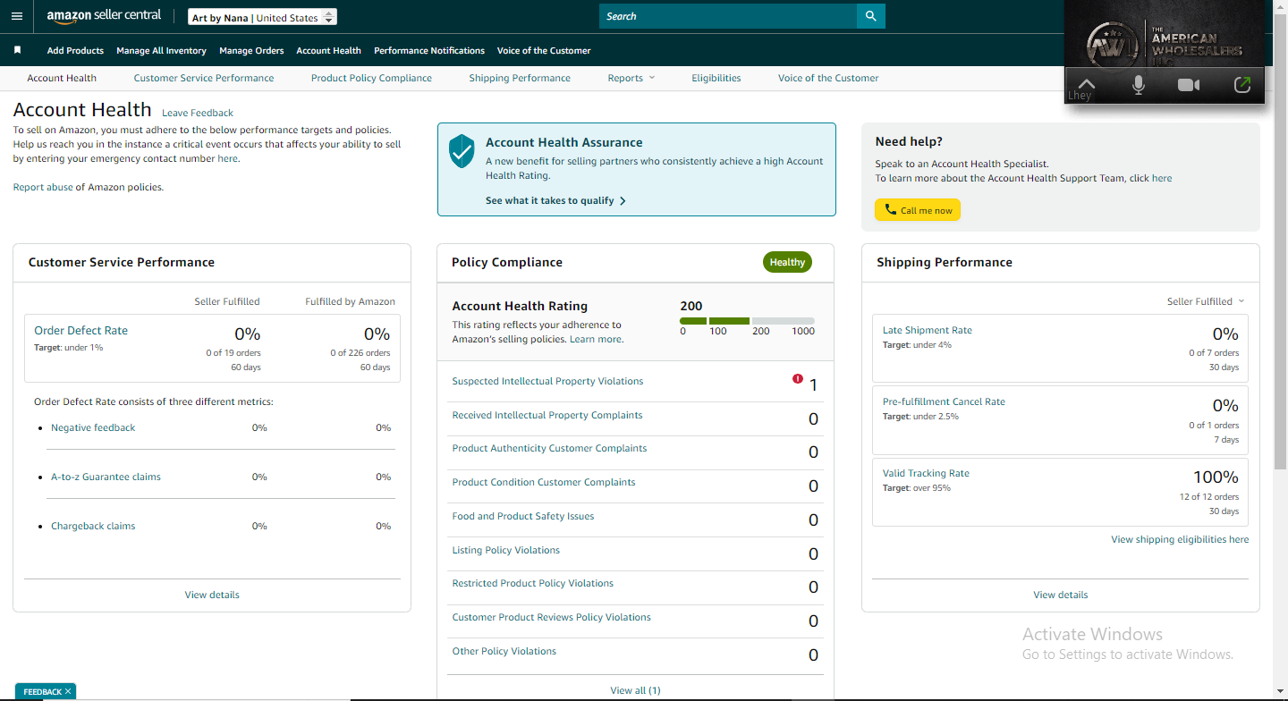Open the Seller Fulfilled dropdown in Shipping Performance
Image resolution: width=1288 pixels, height=701 pixels.
pos(1206,301)
